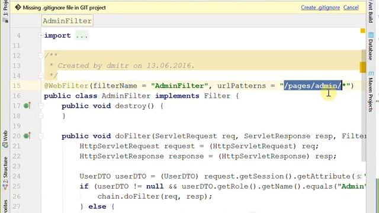Click the else keyword on line 27

(x=97, y=206)
